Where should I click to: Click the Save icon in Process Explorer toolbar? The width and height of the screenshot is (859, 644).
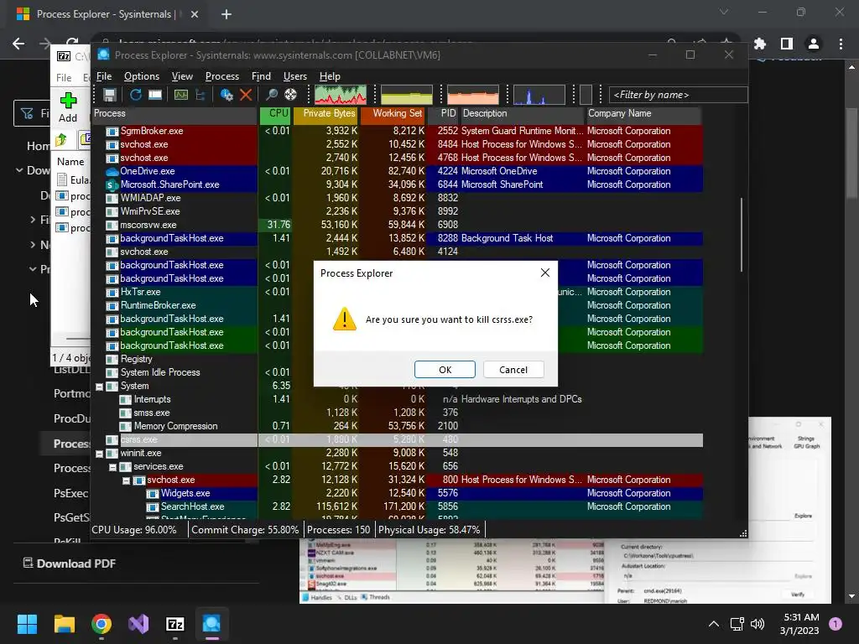(110, 95)
